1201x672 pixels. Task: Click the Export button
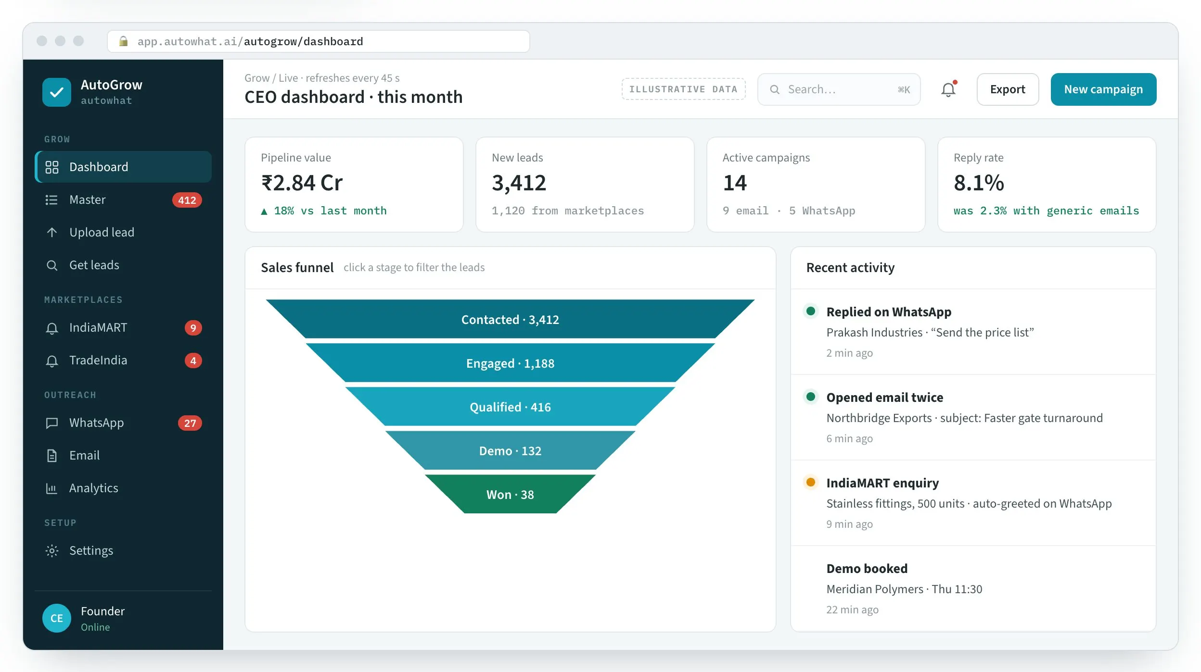[x=1008, y=89]
